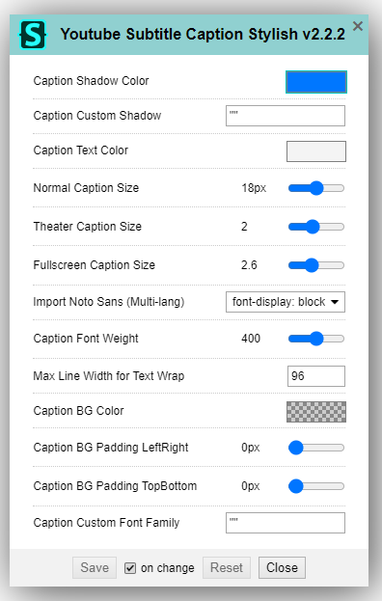
Task: Close the popup with the X icon
Action: (x=358, y=26)
